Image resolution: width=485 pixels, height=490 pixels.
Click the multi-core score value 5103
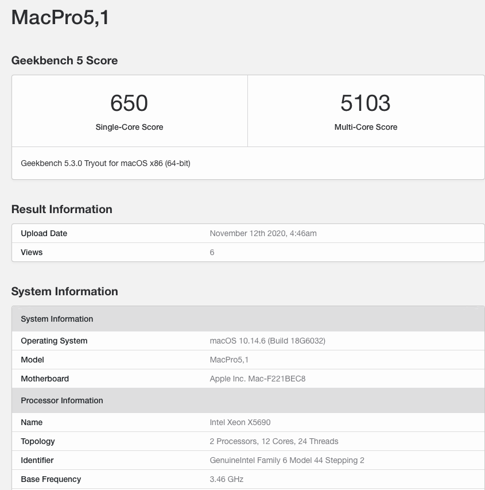tap(366, 103)
